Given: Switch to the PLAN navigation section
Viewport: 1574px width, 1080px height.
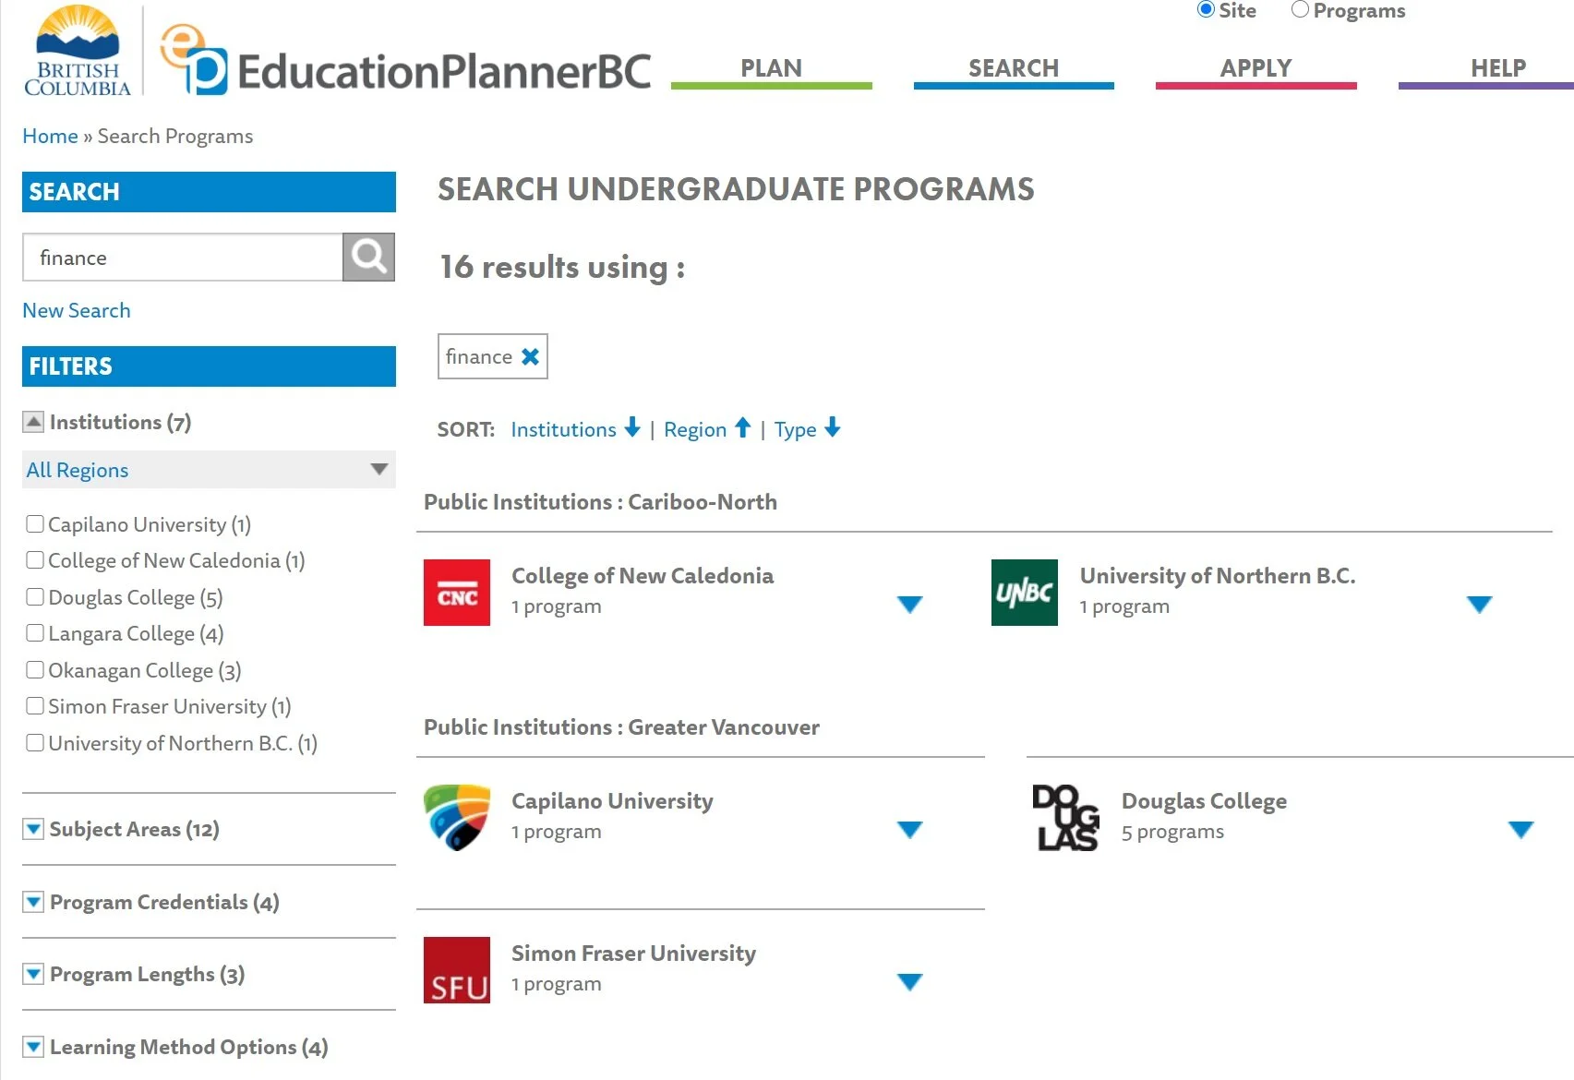Looking at the screenshot, I should coord(772,67).
